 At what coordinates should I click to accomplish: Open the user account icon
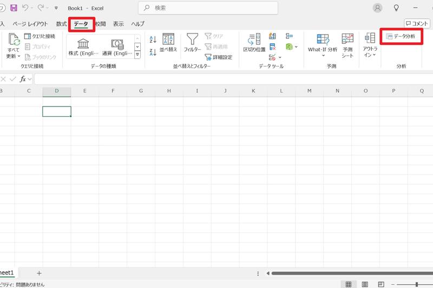click(x=377, y=8)
